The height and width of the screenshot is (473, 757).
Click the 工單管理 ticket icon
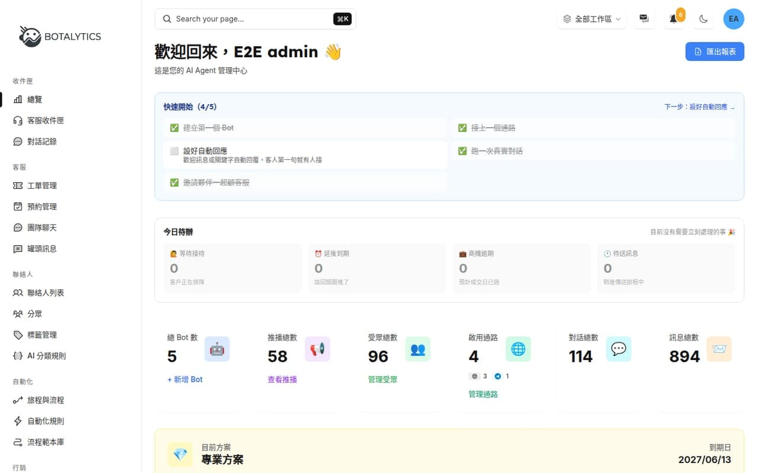point(18,186)
